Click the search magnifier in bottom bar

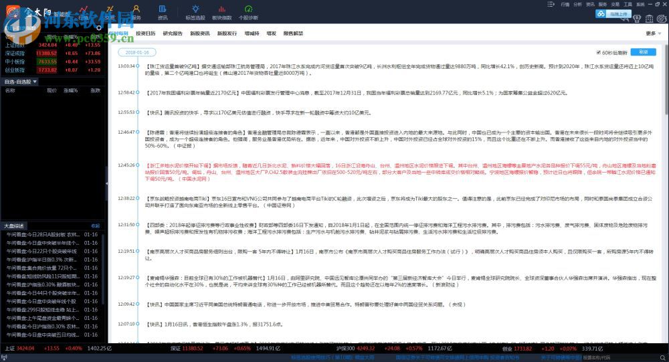(662, 358)
